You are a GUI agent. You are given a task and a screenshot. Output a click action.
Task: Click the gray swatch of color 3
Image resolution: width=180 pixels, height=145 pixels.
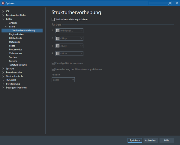click(x=58, y=46)
